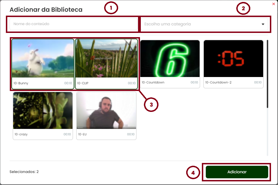
Task: Select the 10-EU webcam video thumbnail
Action: [106, 110]
